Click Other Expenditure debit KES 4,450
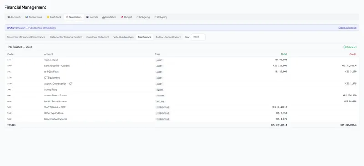Image resolution: width=364 pixels, height=166 pixels. click(x=281, y=113)
